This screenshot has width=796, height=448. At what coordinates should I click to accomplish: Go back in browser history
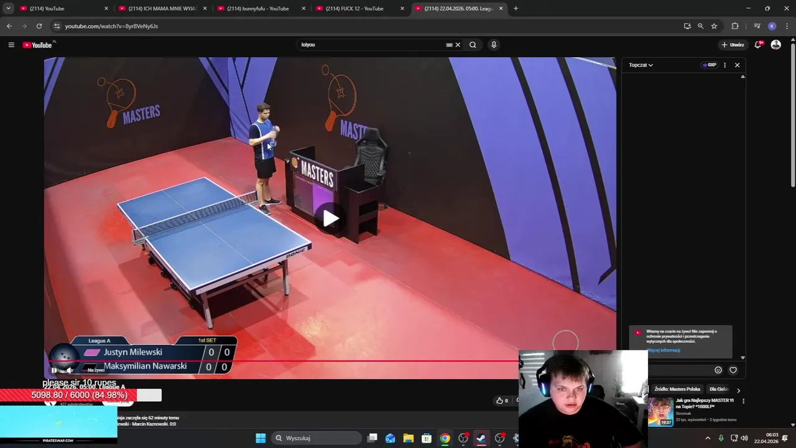tap(9, 26)
